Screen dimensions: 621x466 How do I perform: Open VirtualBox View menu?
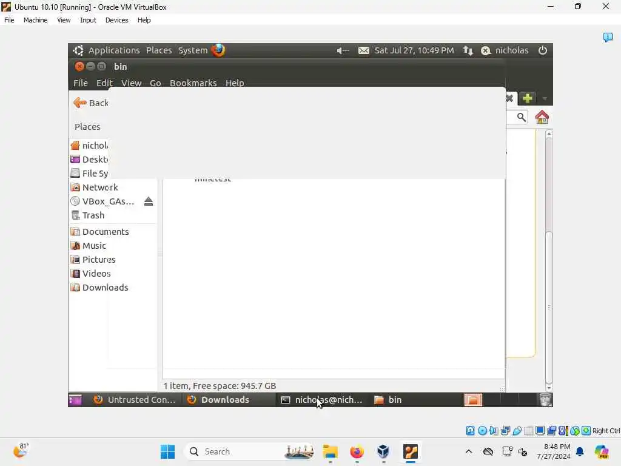click(63, 20)
